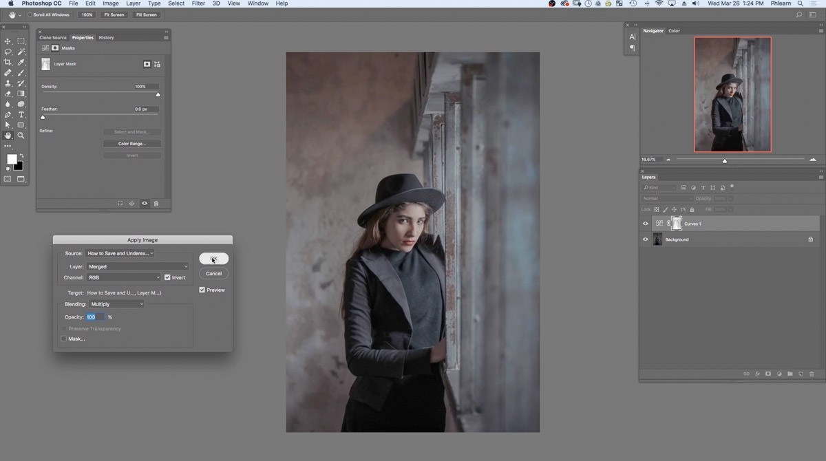
Task: Toggle mask visibility eye in Properties
Action: [144, 204]
